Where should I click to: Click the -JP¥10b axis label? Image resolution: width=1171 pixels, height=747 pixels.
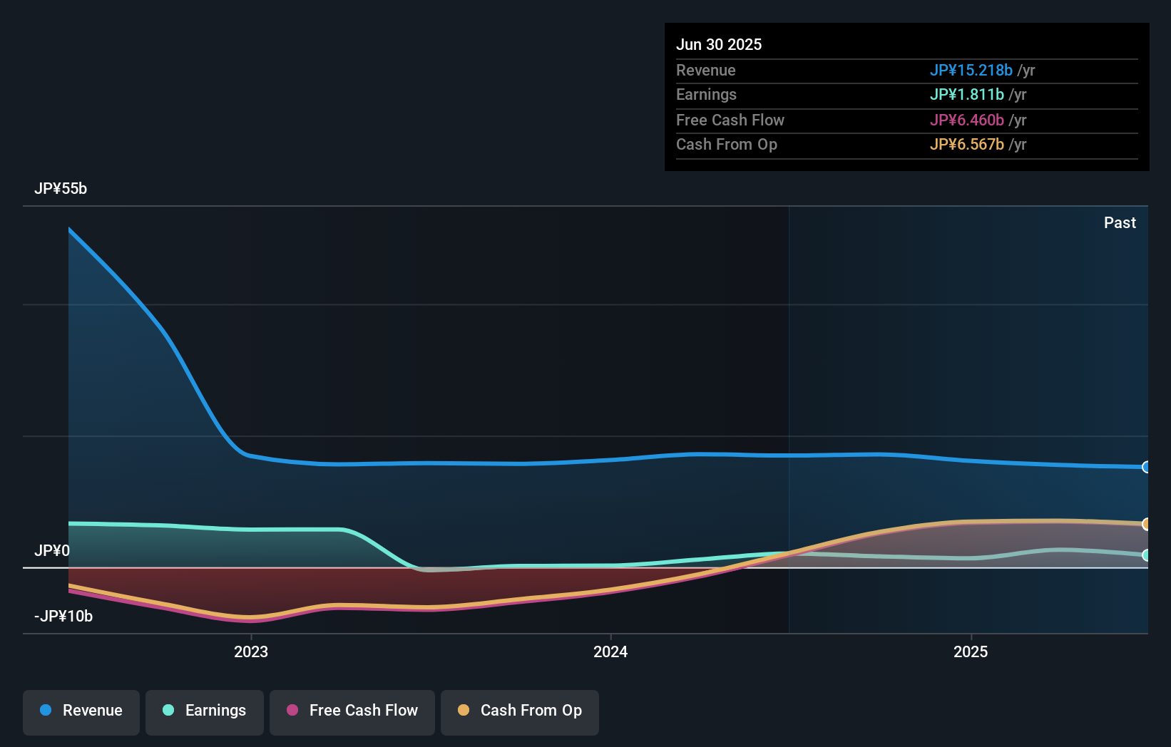pos(63,616)
